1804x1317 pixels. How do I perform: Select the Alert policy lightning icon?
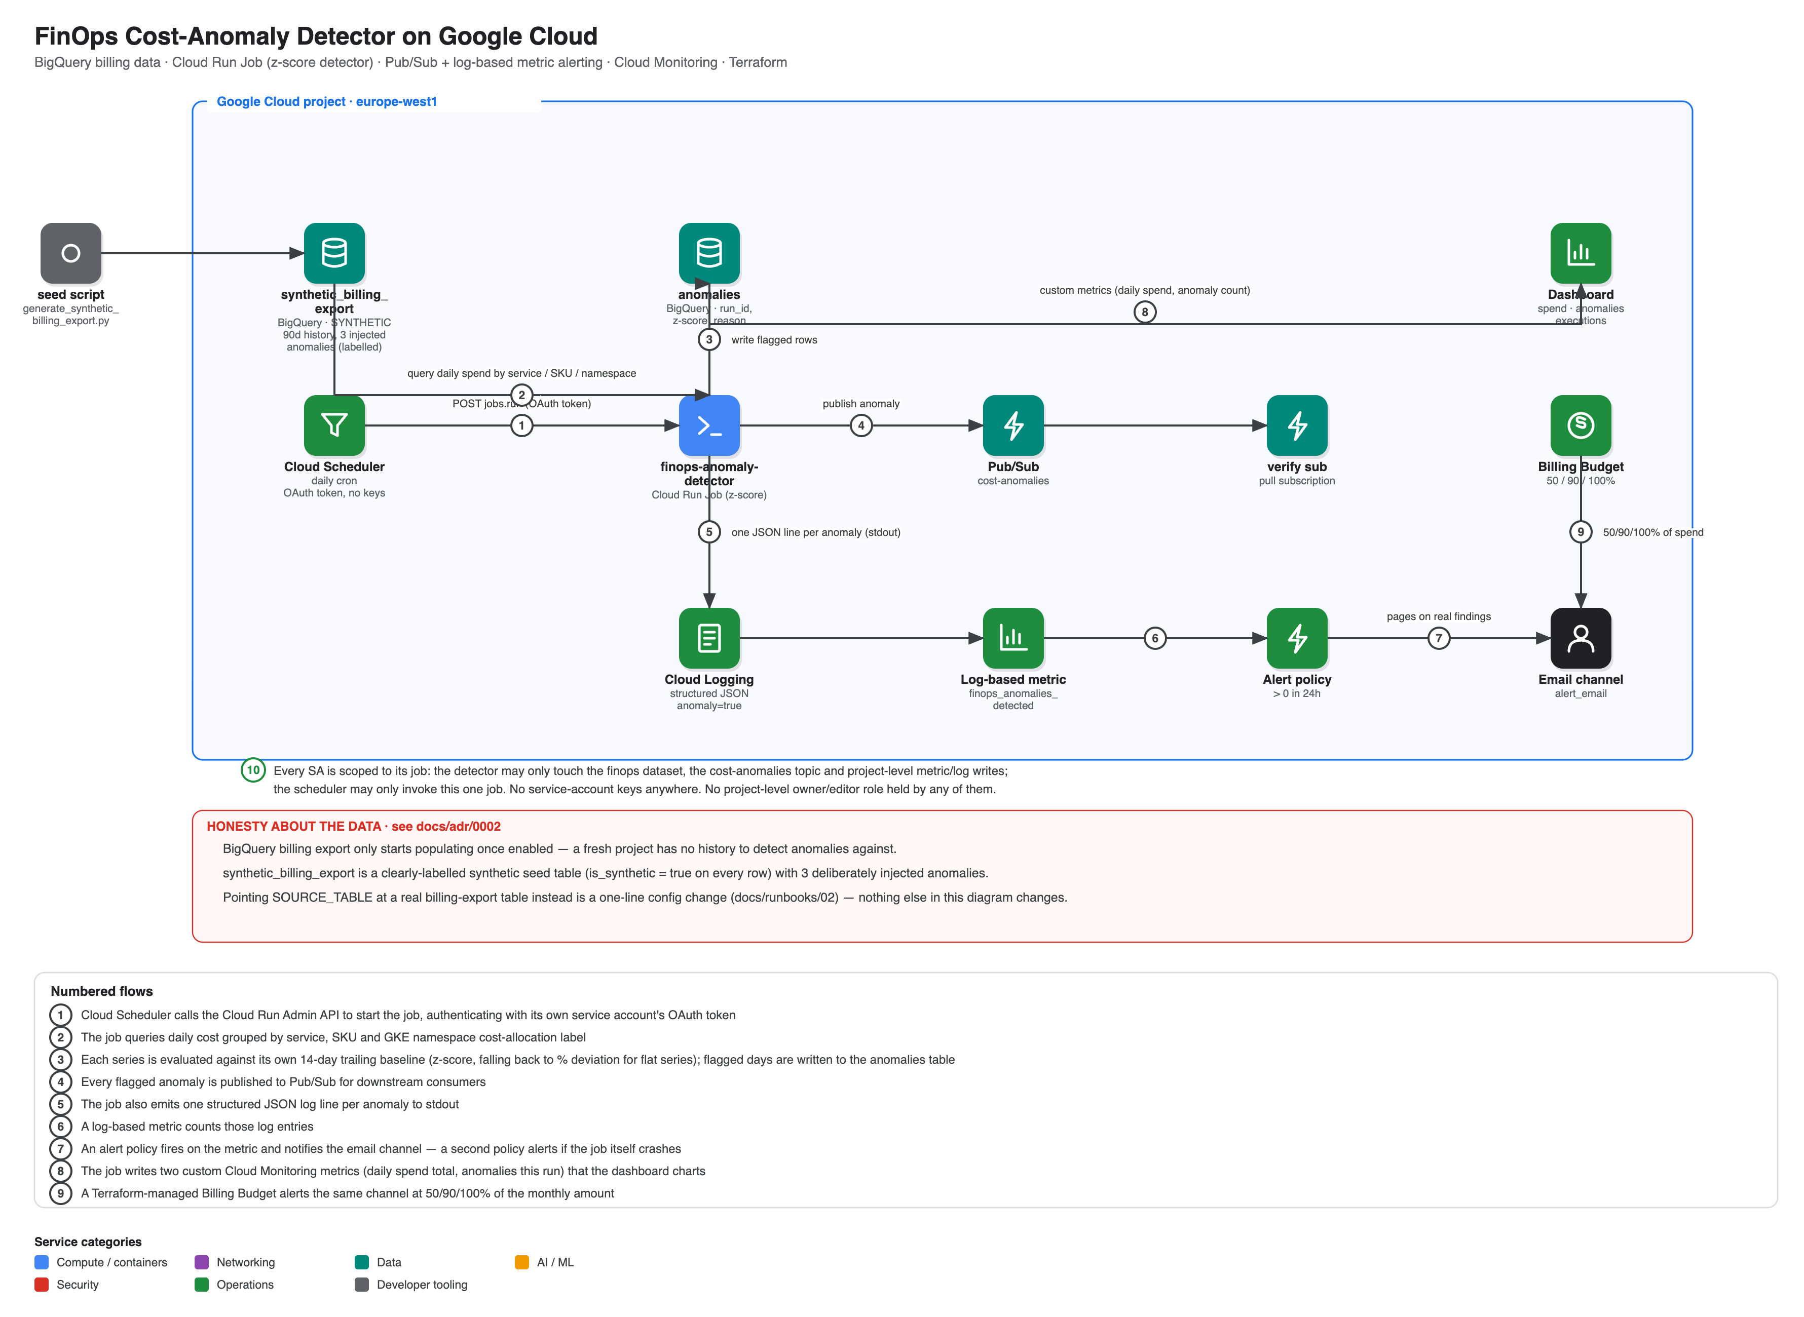pos(1297,639)
